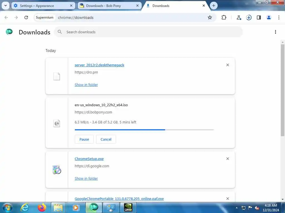The image size is (285, 213).
Task: Click the Search downloads field
Action: coord(148,32)
